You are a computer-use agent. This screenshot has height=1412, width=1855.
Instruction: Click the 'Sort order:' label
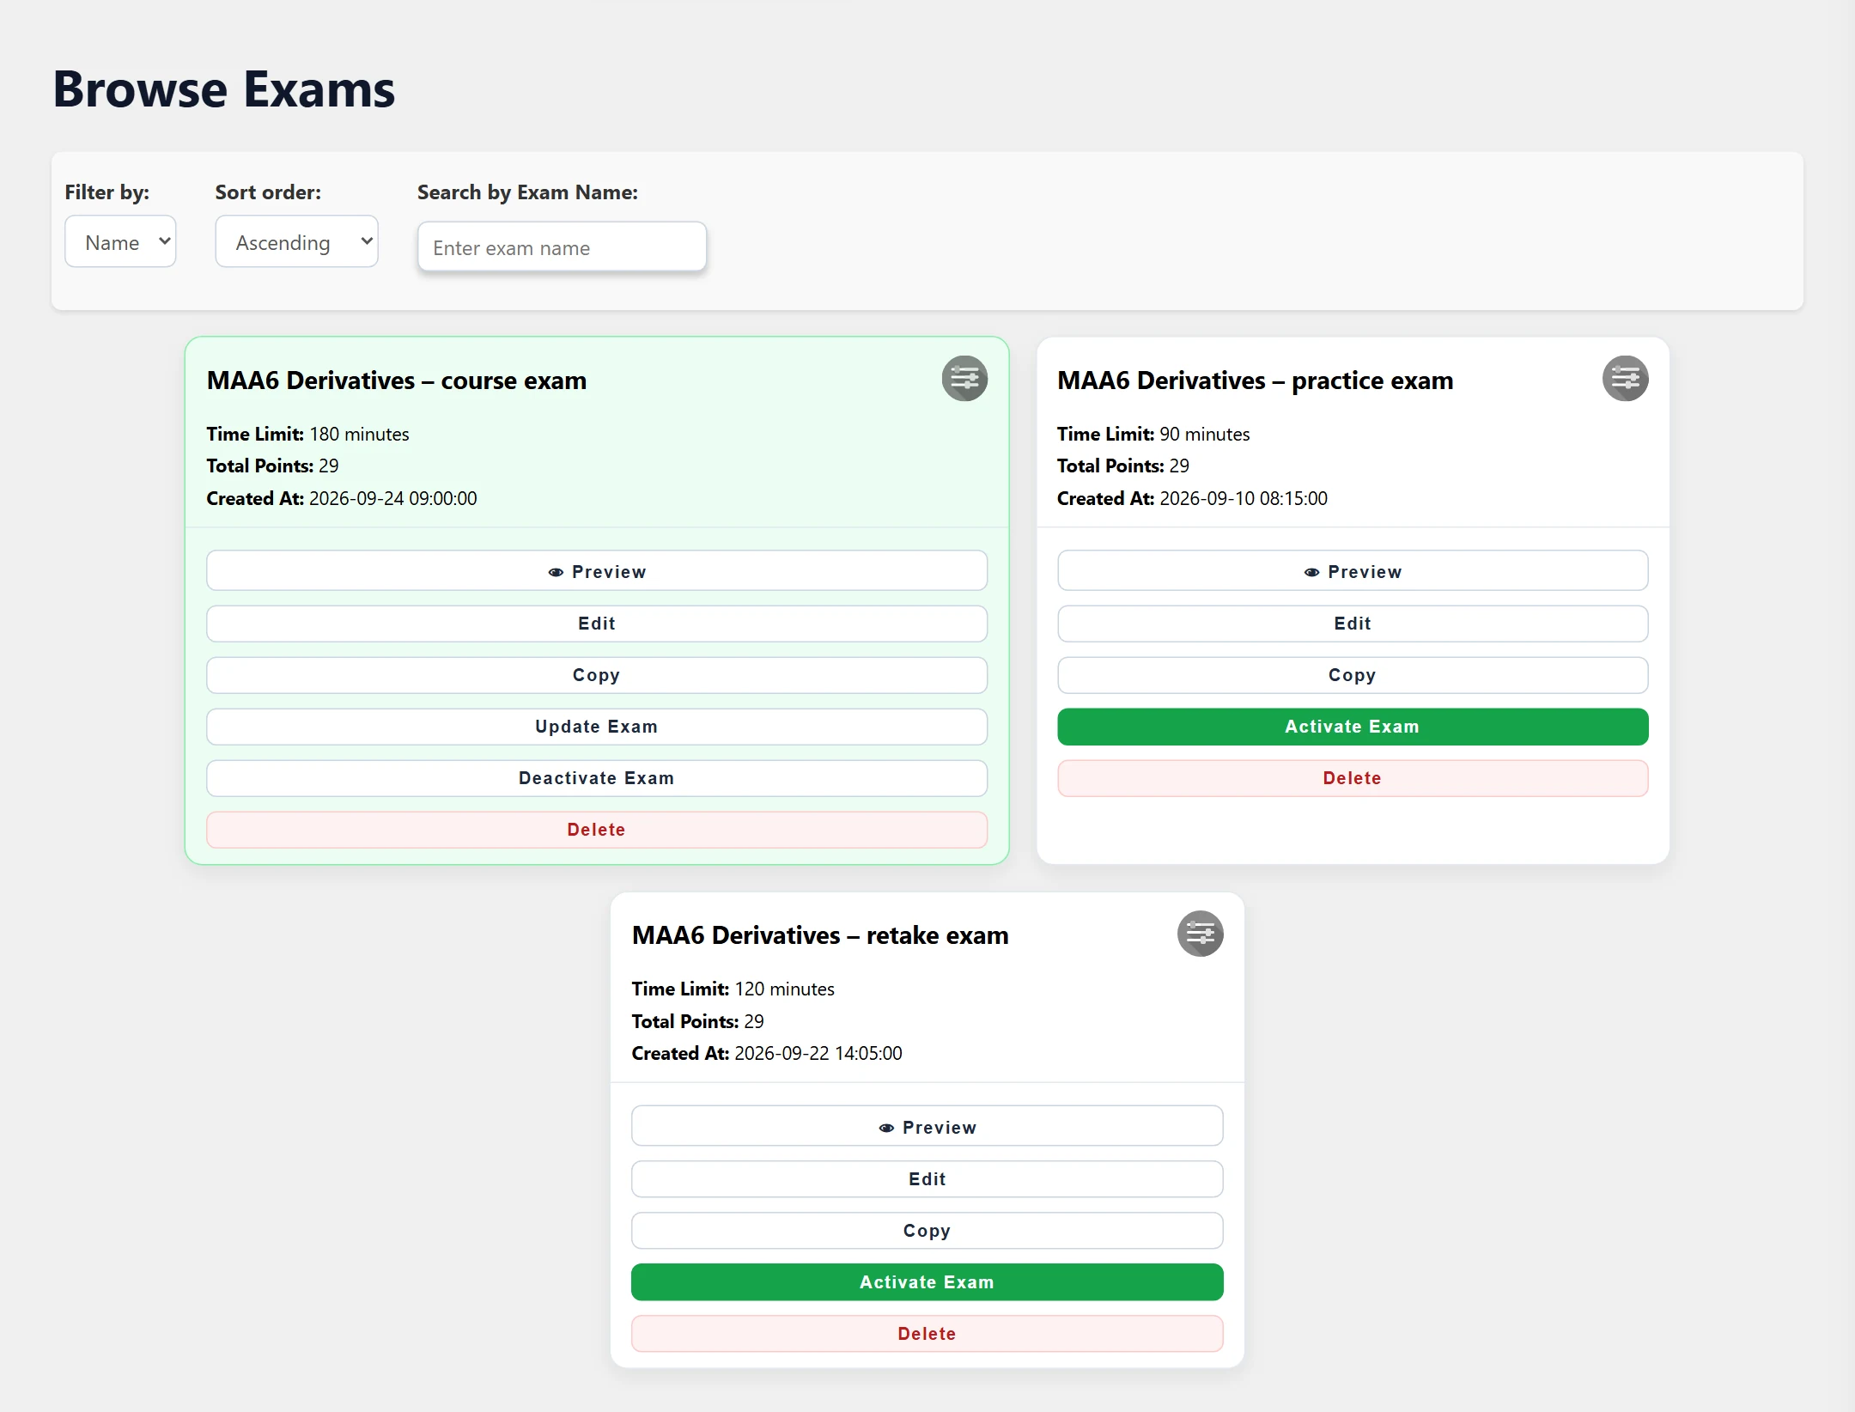(x=268, y=192)
